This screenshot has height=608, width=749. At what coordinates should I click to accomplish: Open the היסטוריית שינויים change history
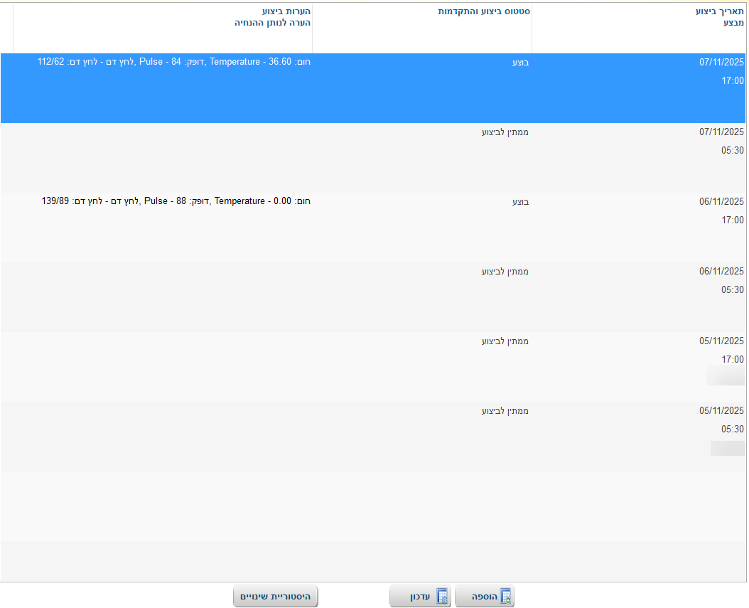(275, 597)
